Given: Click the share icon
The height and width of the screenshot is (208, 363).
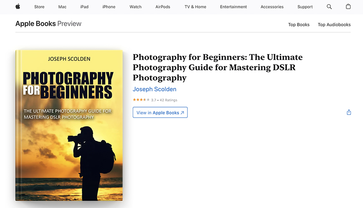Looking at the screenshot, I should click(x=349, y=112).
